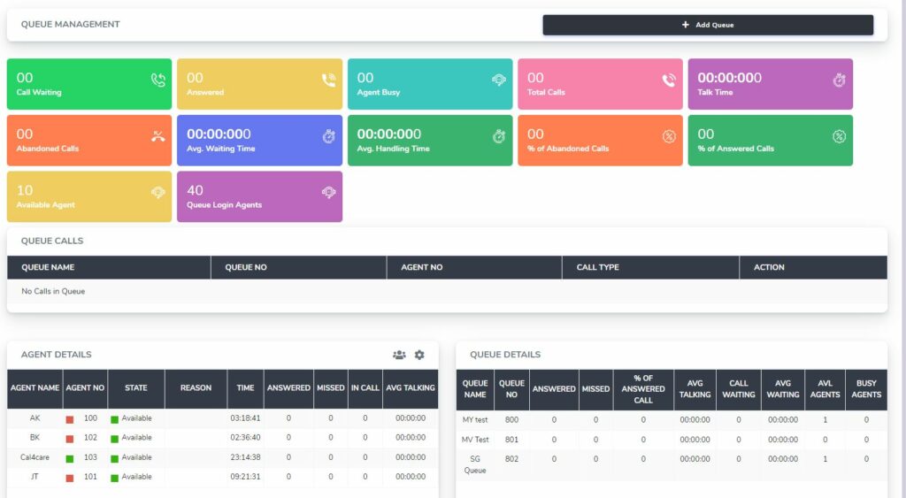Image resolution: width=906 pixels, height=498 pixels.
Task: Click green Available state indicator for Cal4care
Action: pos(114,459)
